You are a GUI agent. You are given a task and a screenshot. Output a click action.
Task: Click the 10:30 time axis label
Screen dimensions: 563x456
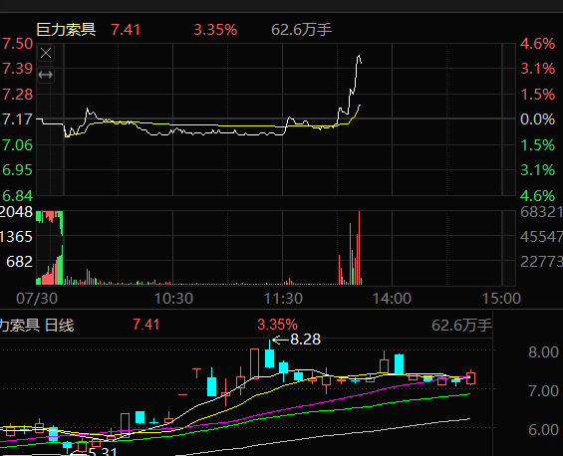pyautogui.click(x=173, y=298)
